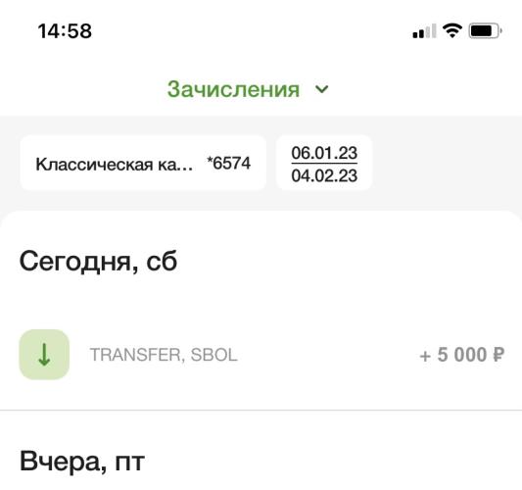The image size is (522, 490).
Task: Tap the Сегодня, сб section header
Action: (98, 262)
